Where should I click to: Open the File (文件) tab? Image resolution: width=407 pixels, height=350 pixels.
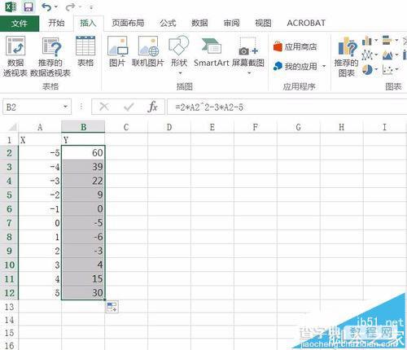click(x=20, y=24)
